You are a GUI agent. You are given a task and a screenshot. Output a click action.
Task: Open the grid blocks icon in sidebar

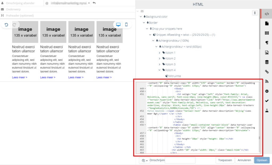267,33
